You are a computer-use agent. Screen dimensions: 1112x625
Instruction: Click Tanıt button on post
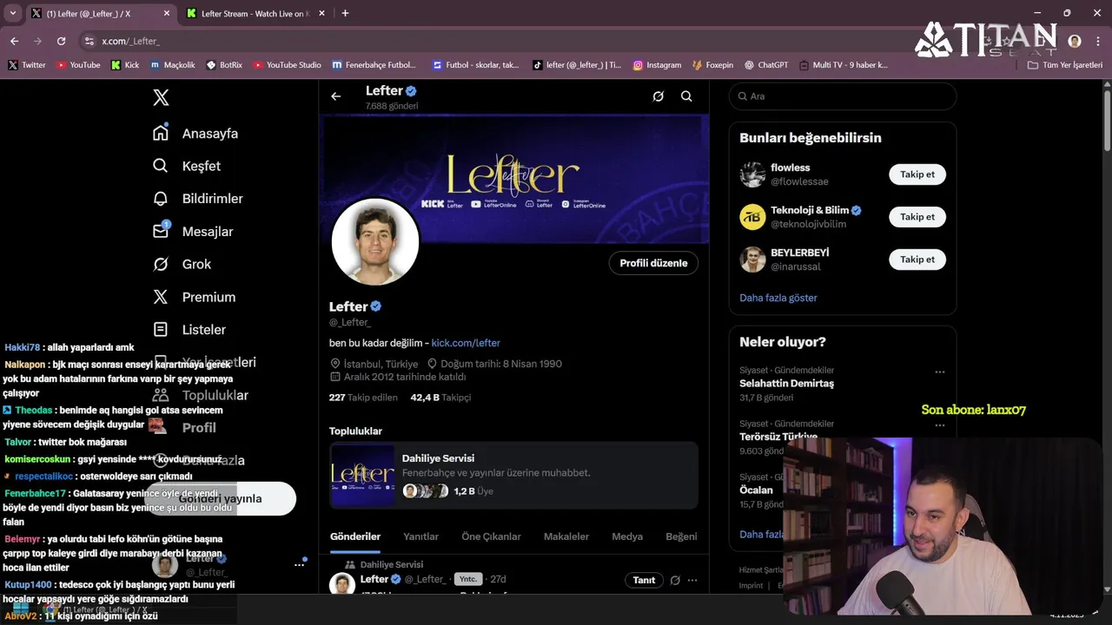644,580
